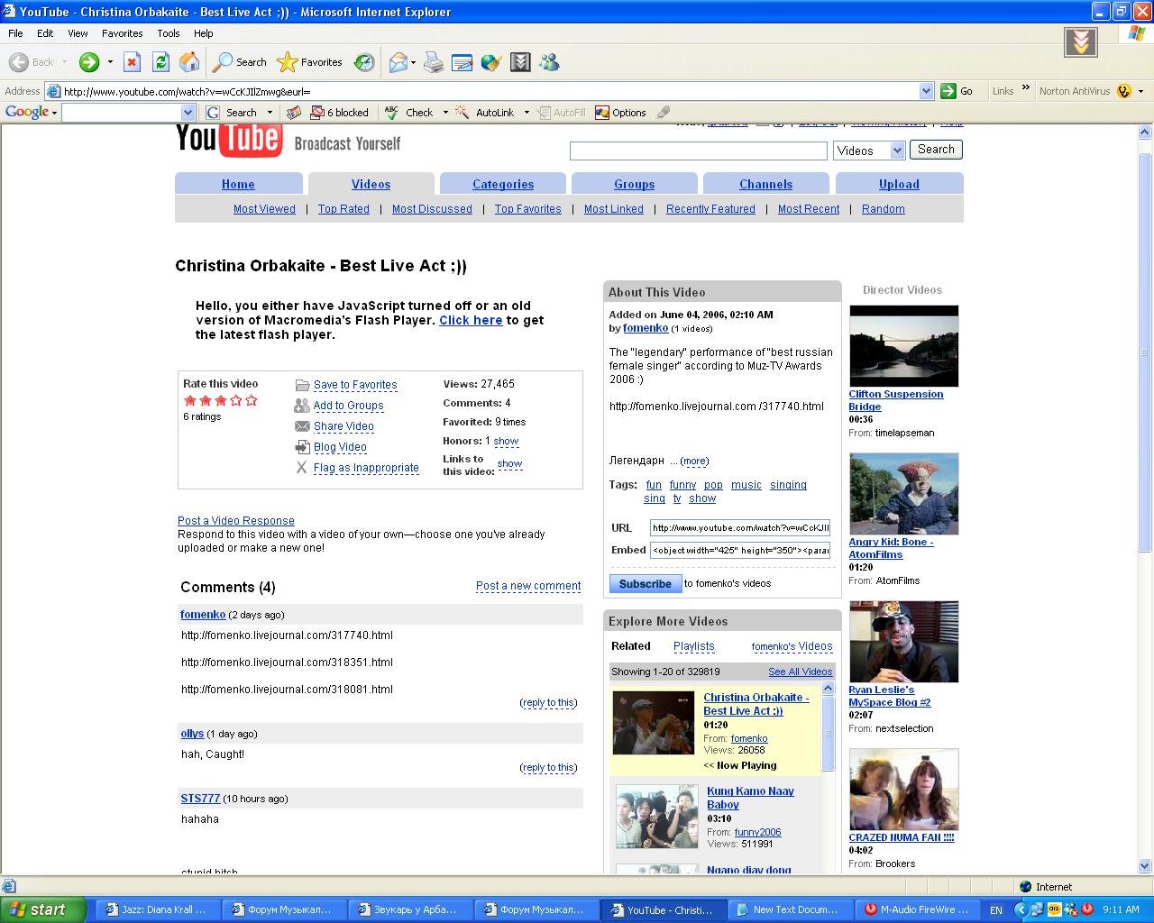
Task: Expand the AutoLink dropdown arrow
Action: tap(527, 113)
